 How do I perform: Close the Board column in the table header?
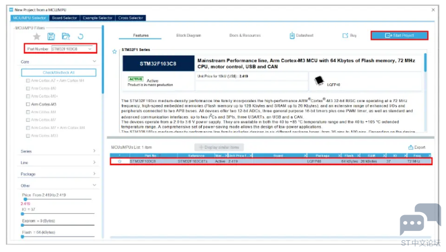click(305, 155)
